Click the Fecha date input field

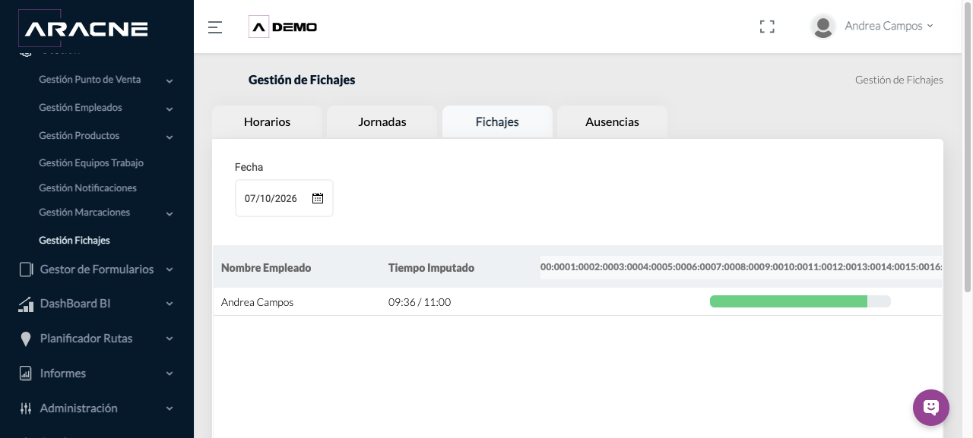coord(284,198)
